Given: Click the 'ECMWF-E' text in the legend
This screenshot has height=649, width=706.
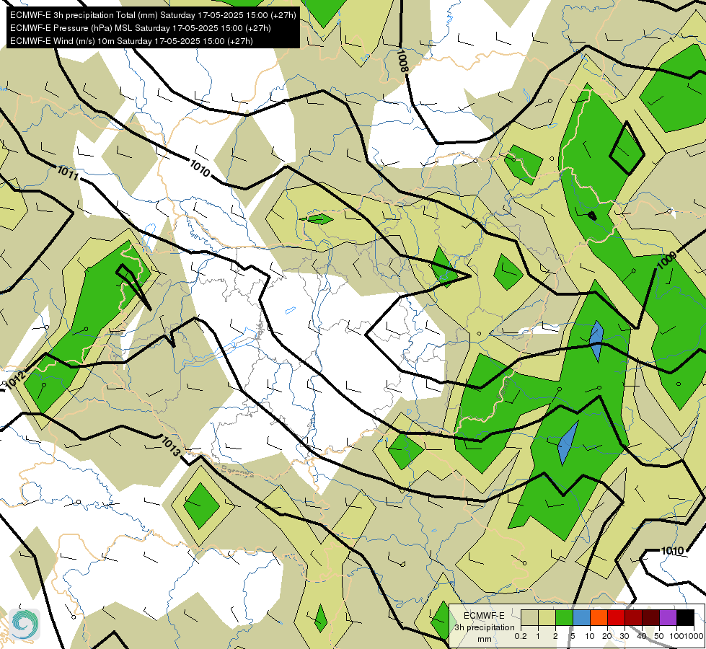Looking at the screenshot, I should [484, 616].
